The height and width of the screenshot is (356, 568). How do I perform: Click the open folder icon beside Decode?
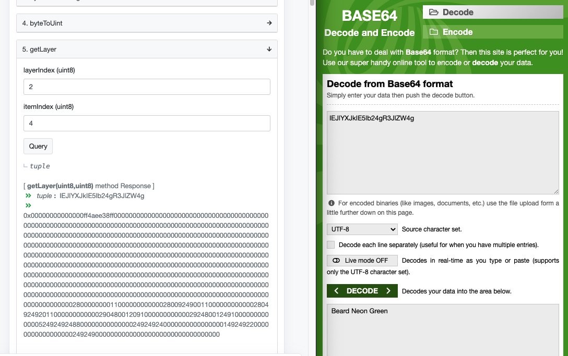[434, 13]
